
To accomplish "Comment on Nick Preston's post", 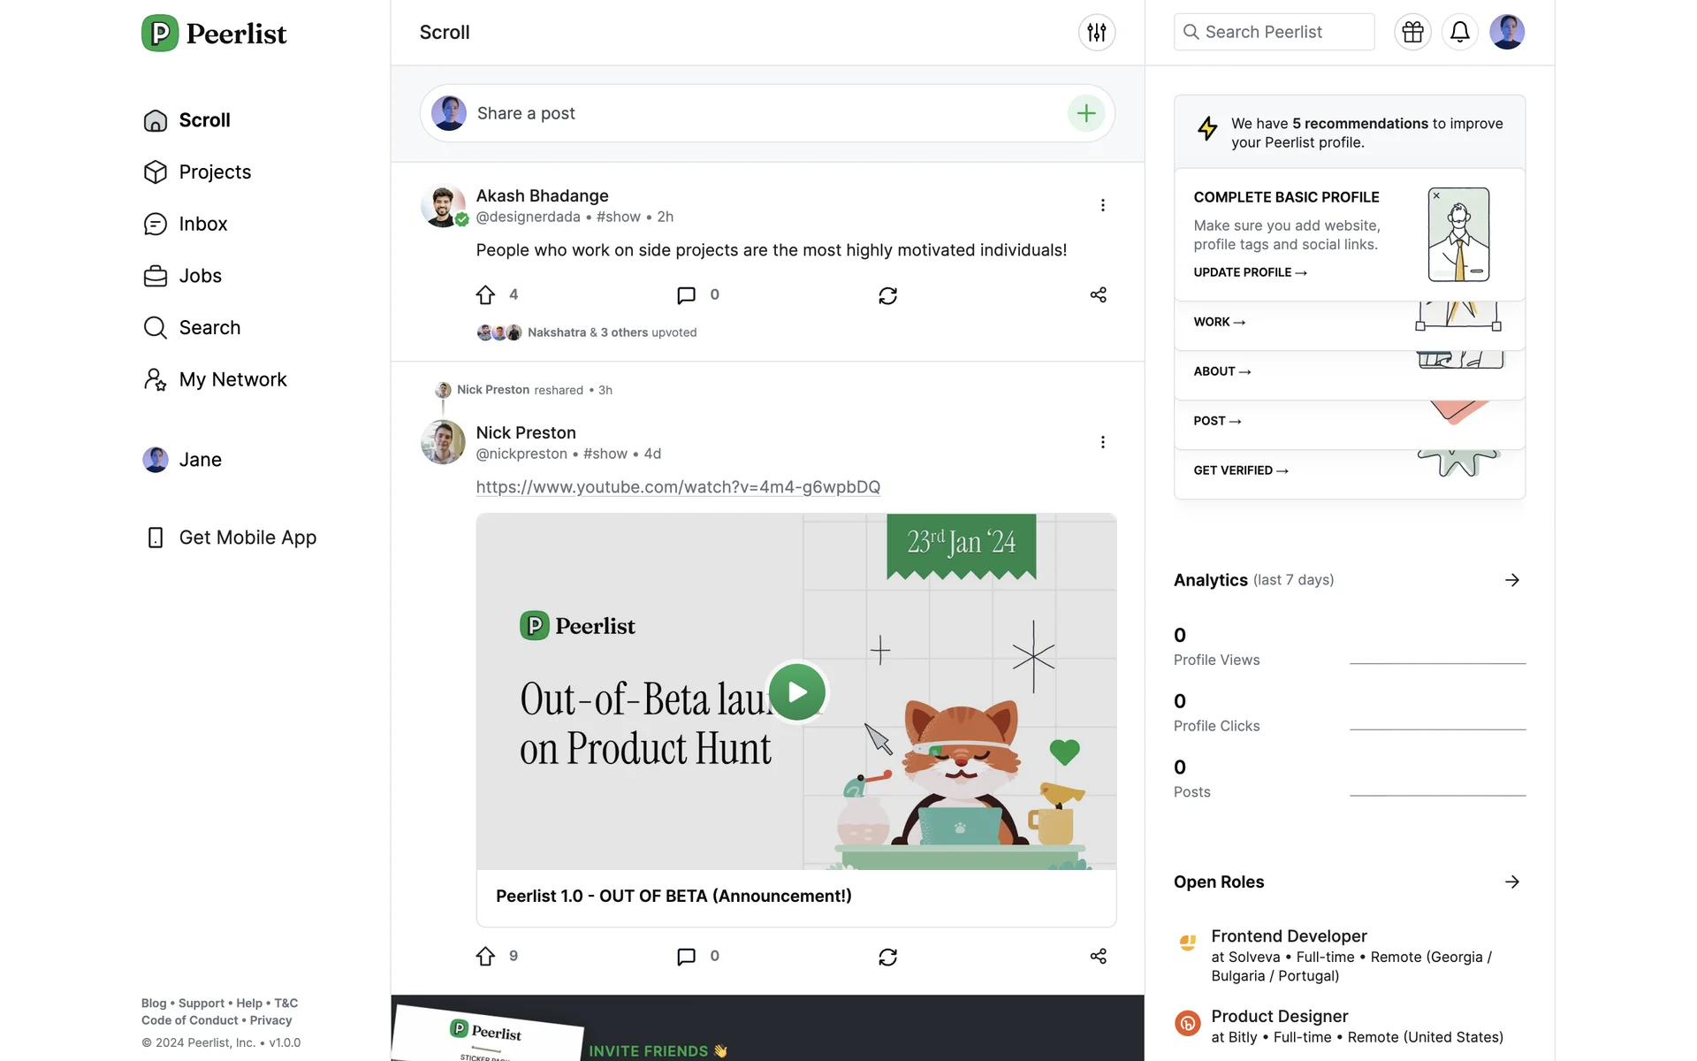I will pos(686,957).
